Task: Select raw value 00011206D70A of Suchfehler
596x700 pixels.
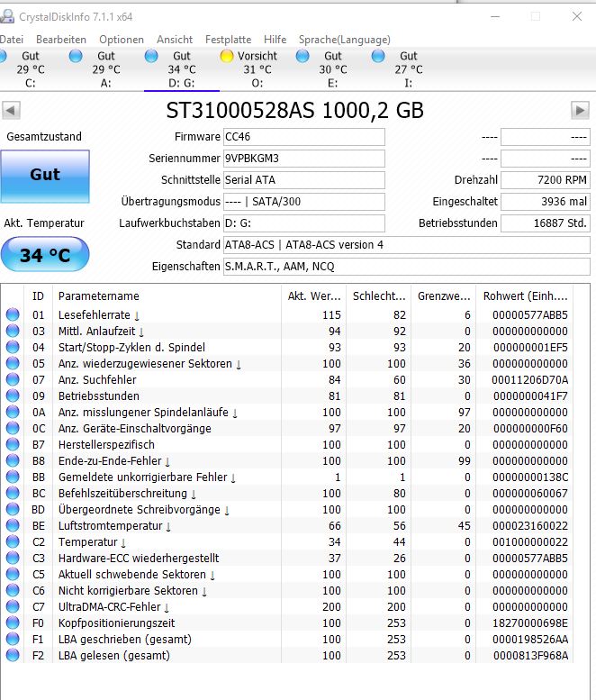Action: 530,379
